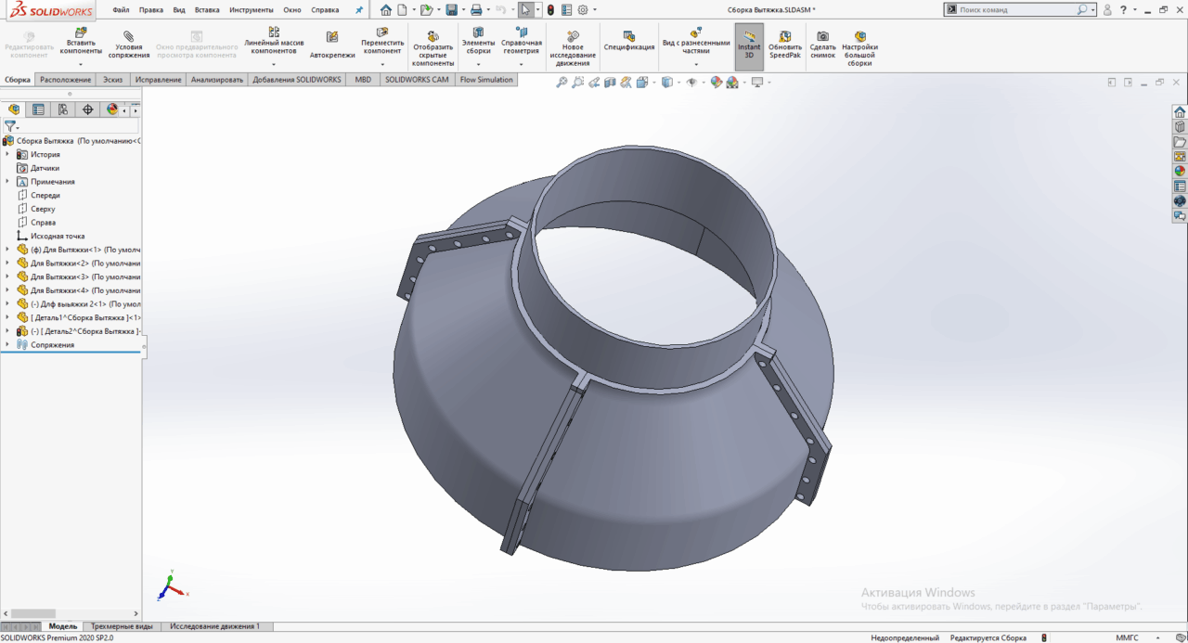1188x643 pixels.
Task: Select the Для Вытяжки<2> tree row
Action: [79, 263]
